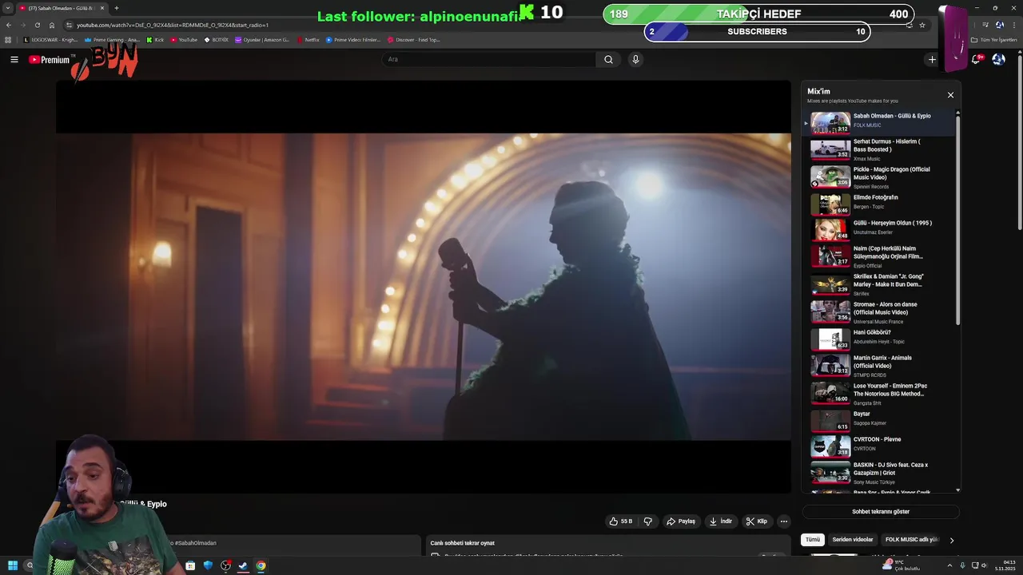This screenshot has height=575, width=1023.
Task: Open taskbar clock showing 04:13
Action: 1005,565
